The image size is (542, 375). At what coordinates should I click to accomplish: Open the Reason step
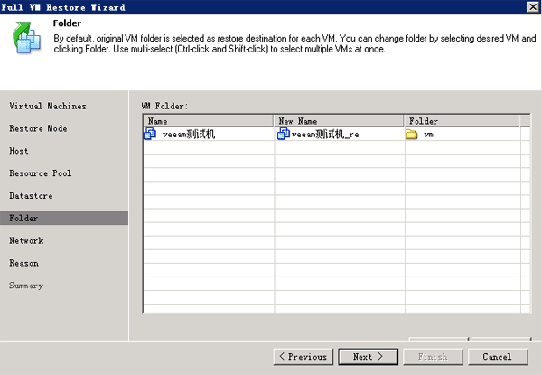click(23, 263)
